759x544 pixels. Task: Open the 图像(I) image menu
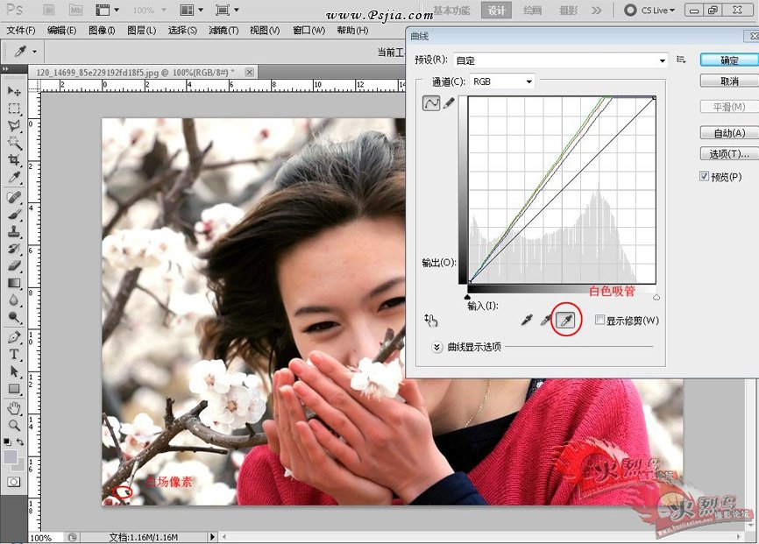(x=102, y=30)
